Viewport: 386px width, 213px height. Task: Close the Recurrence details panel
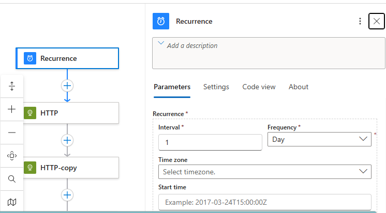pos(376,21)
